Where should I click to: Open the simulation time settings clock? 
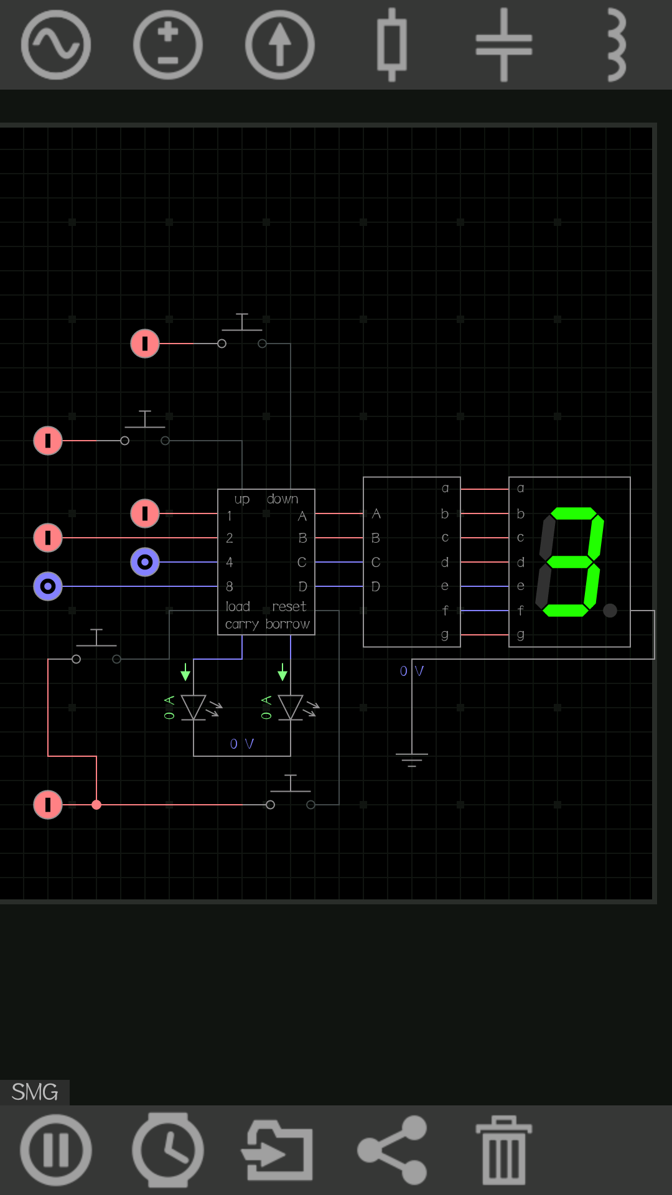[x=168, y=1150]
